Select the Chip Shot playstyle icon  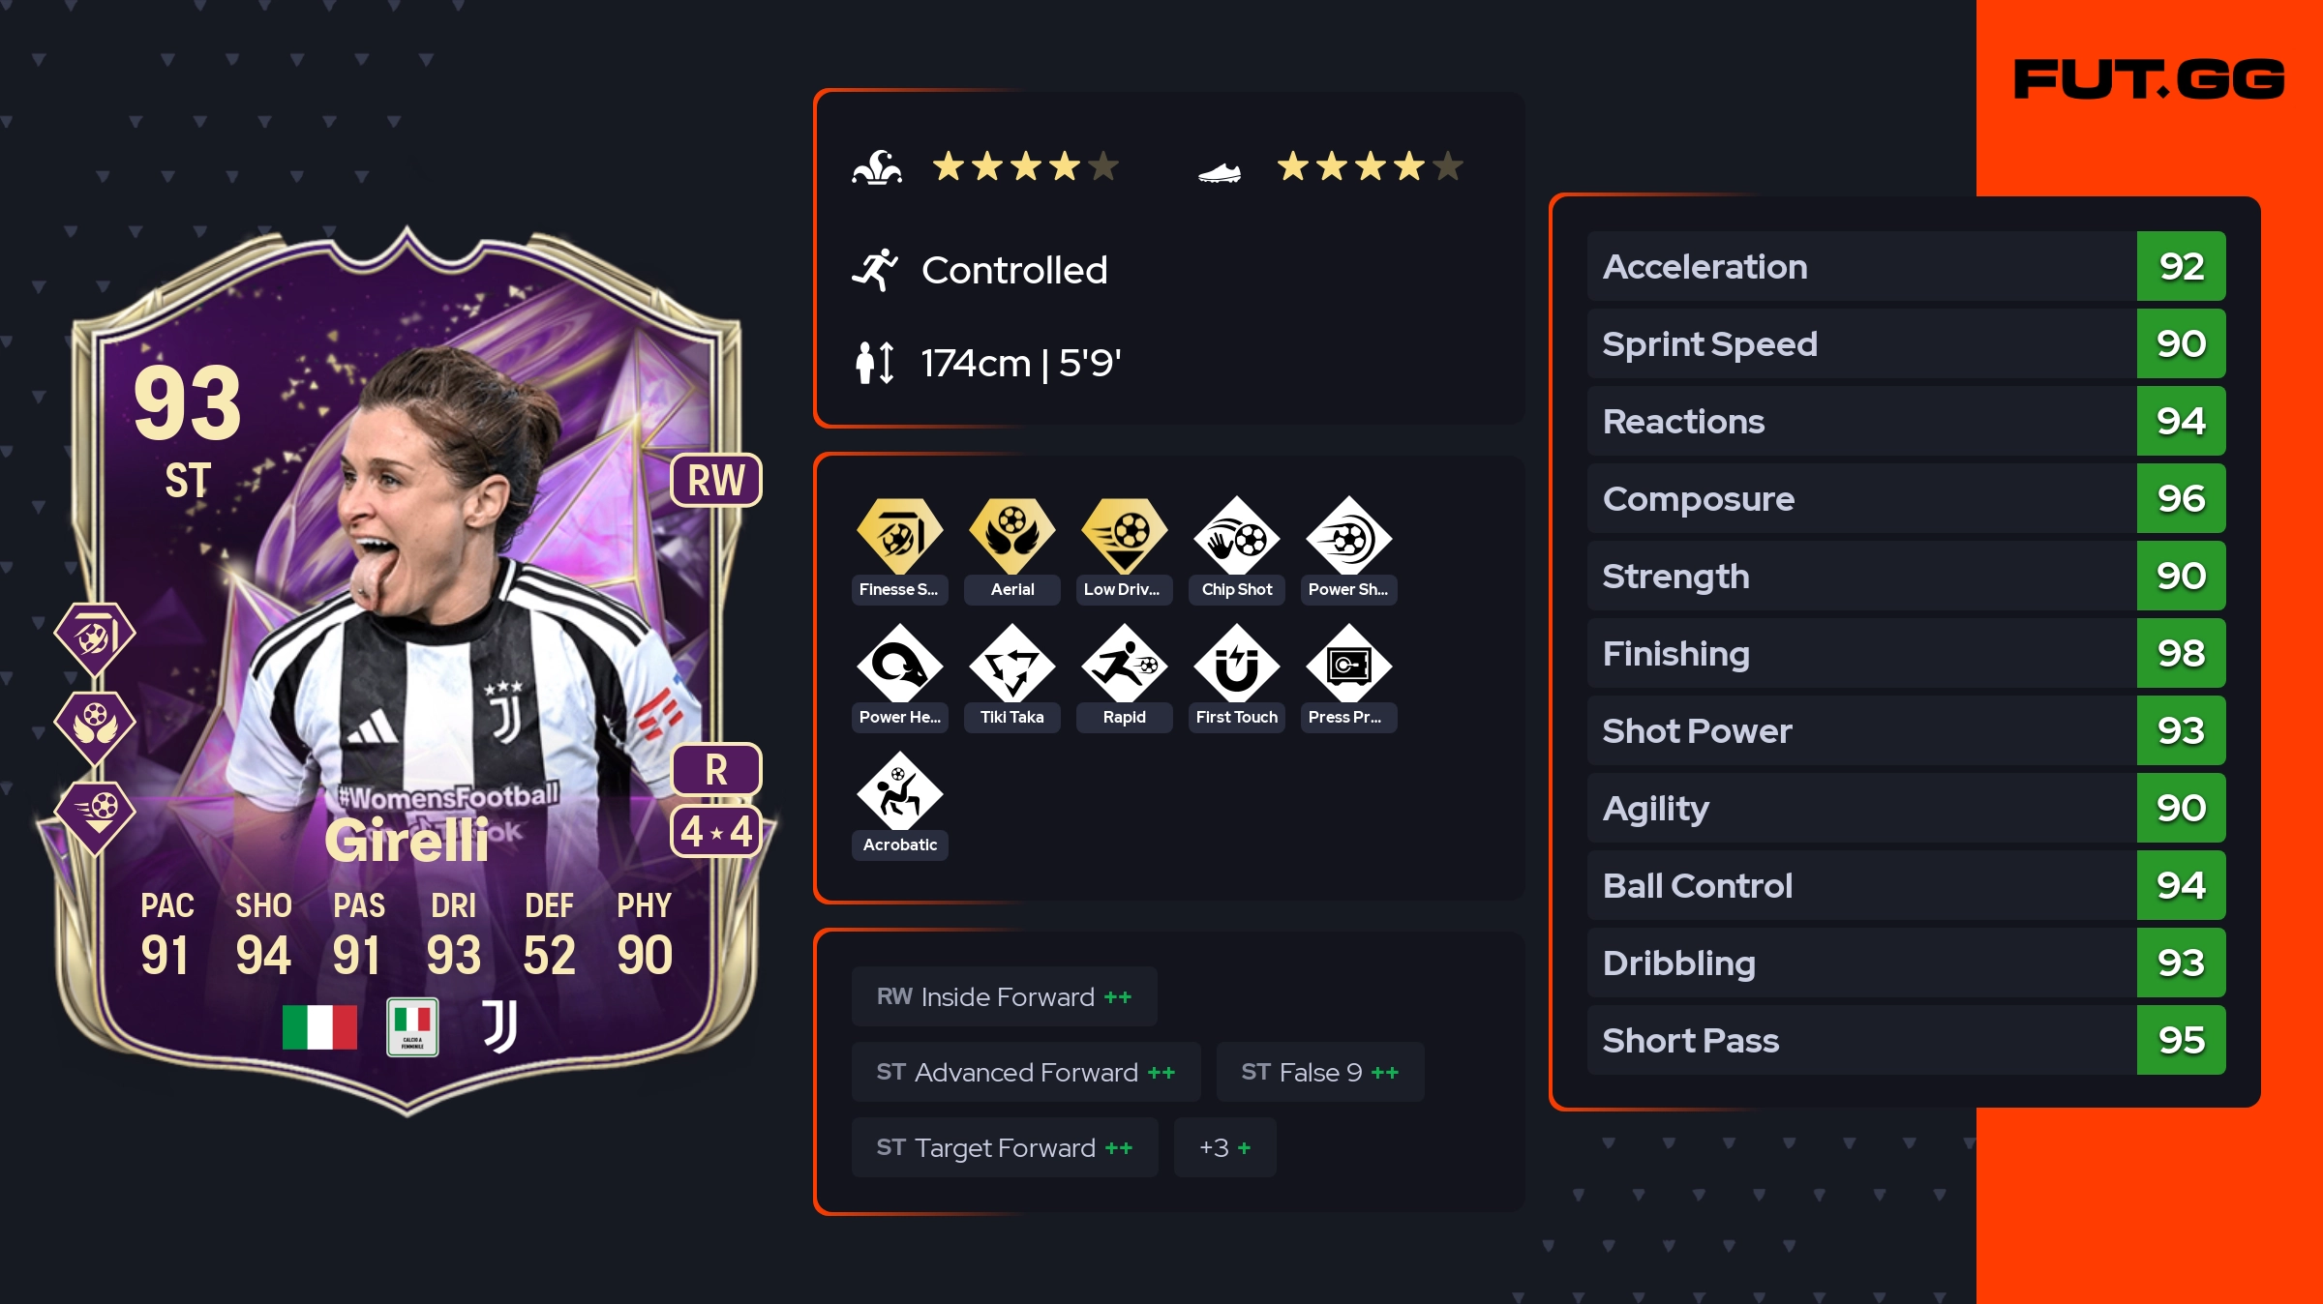(1237, 537)
